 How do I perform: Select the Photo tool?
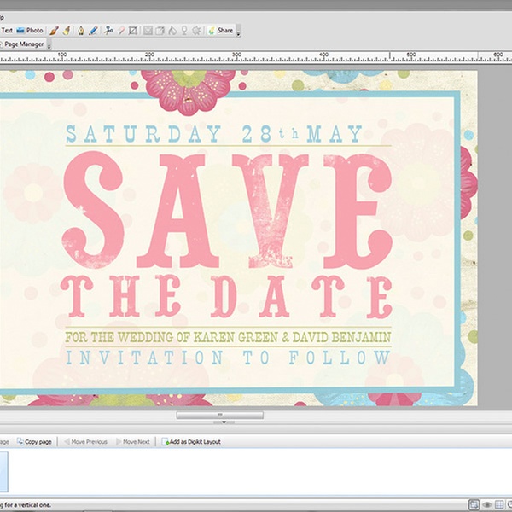coord(30,30)
